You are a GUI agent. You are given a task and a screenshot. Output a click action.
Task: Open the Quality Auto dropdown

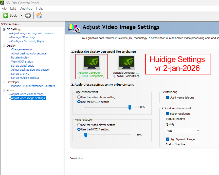click(183, 131)
